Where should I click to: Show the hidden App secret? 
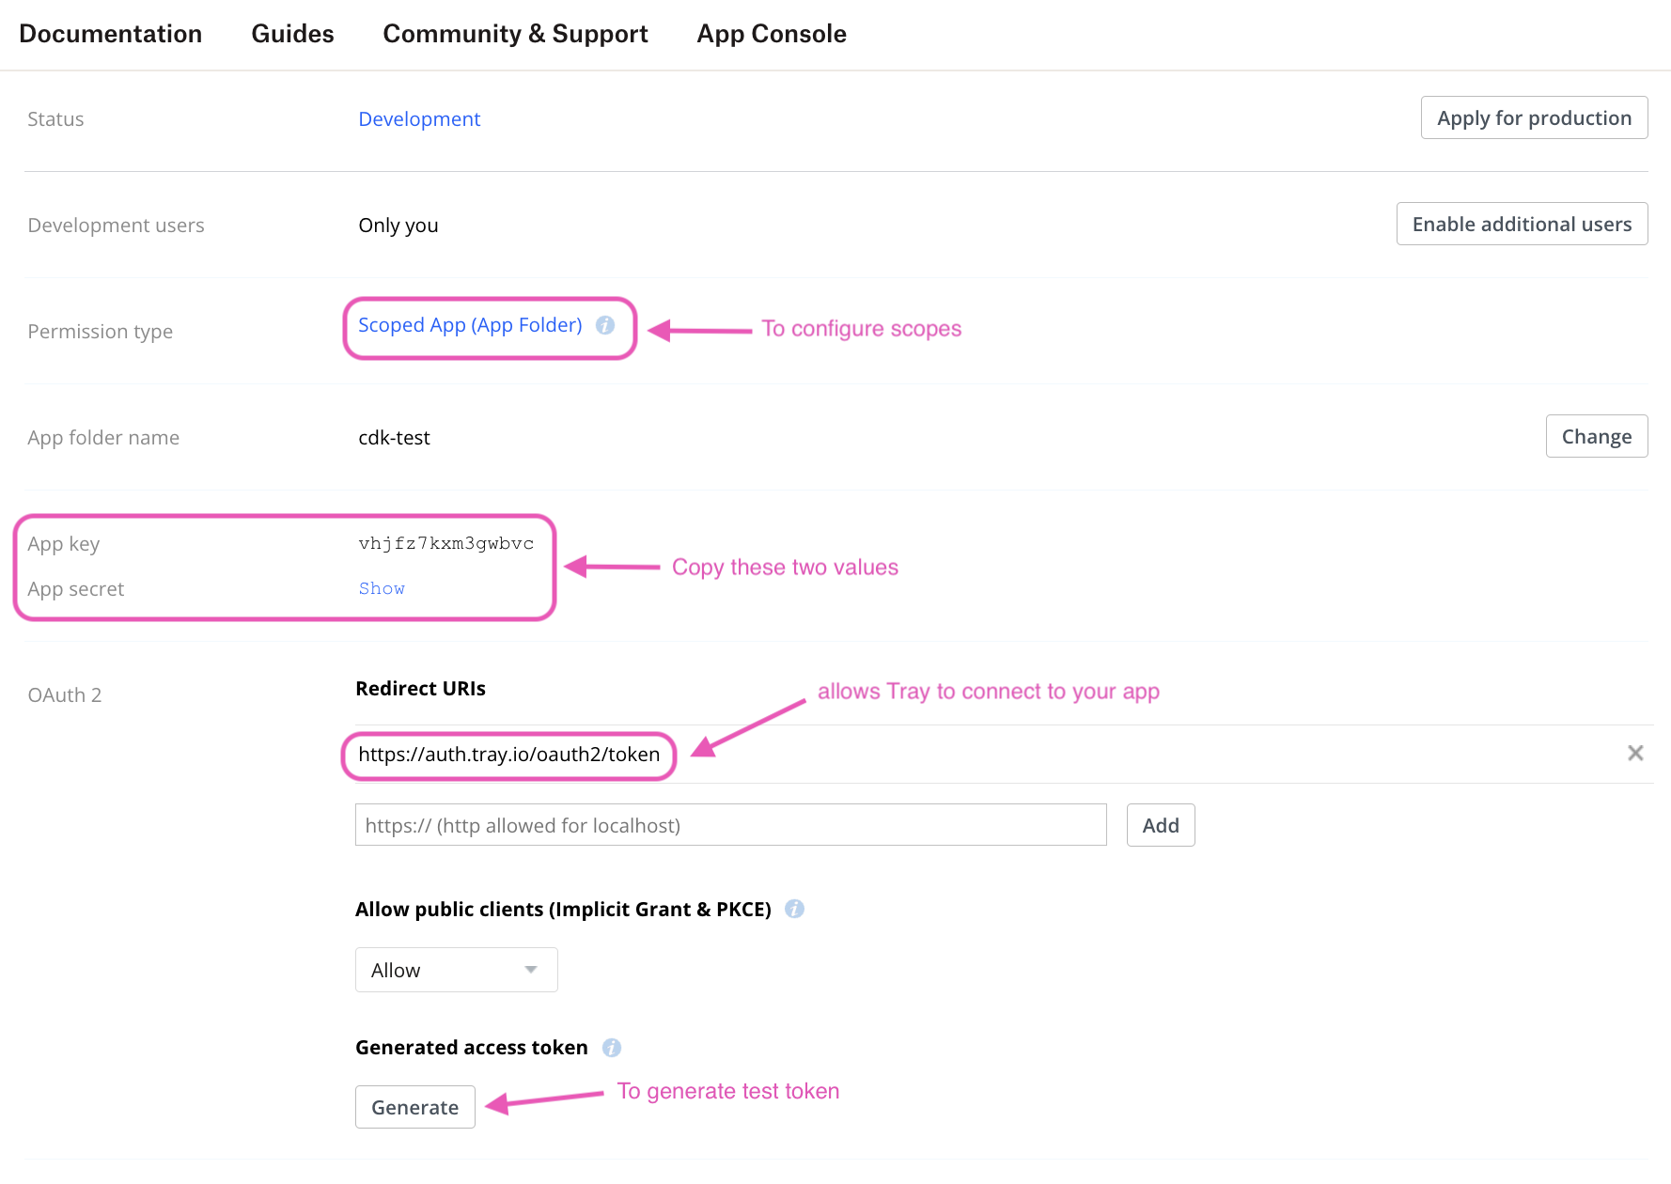pos(382,588)
